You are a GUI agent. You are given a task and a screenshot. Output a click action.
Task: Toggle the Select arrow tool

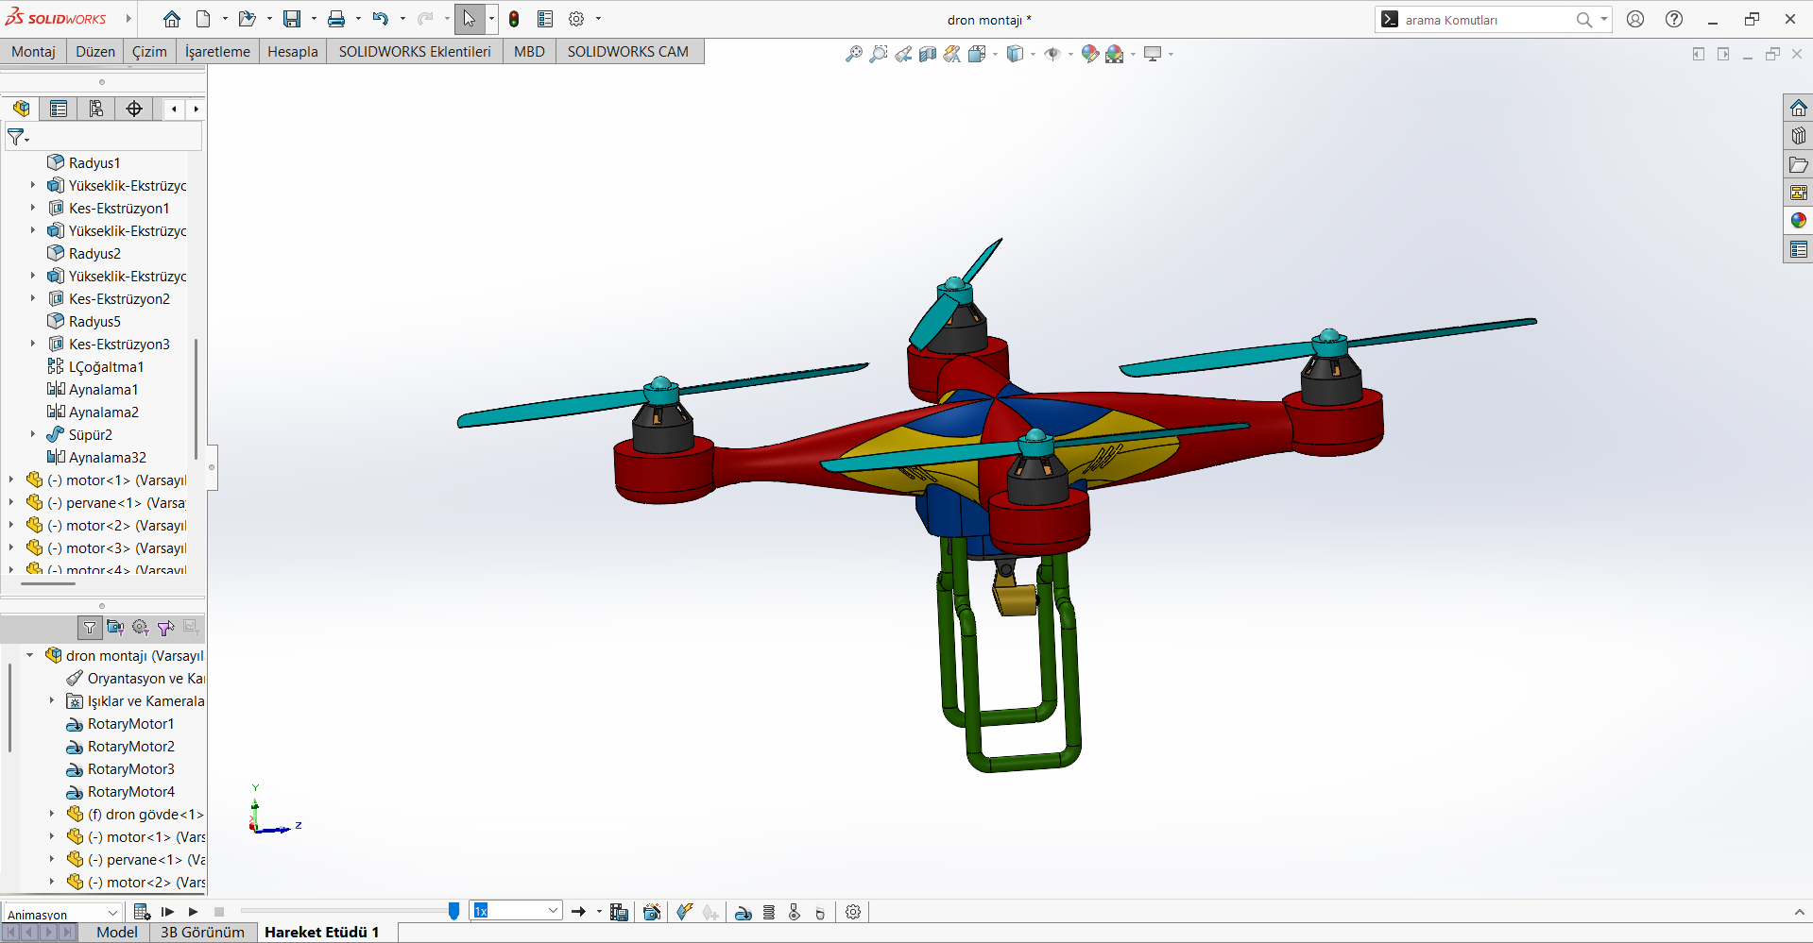coord(470,19)
